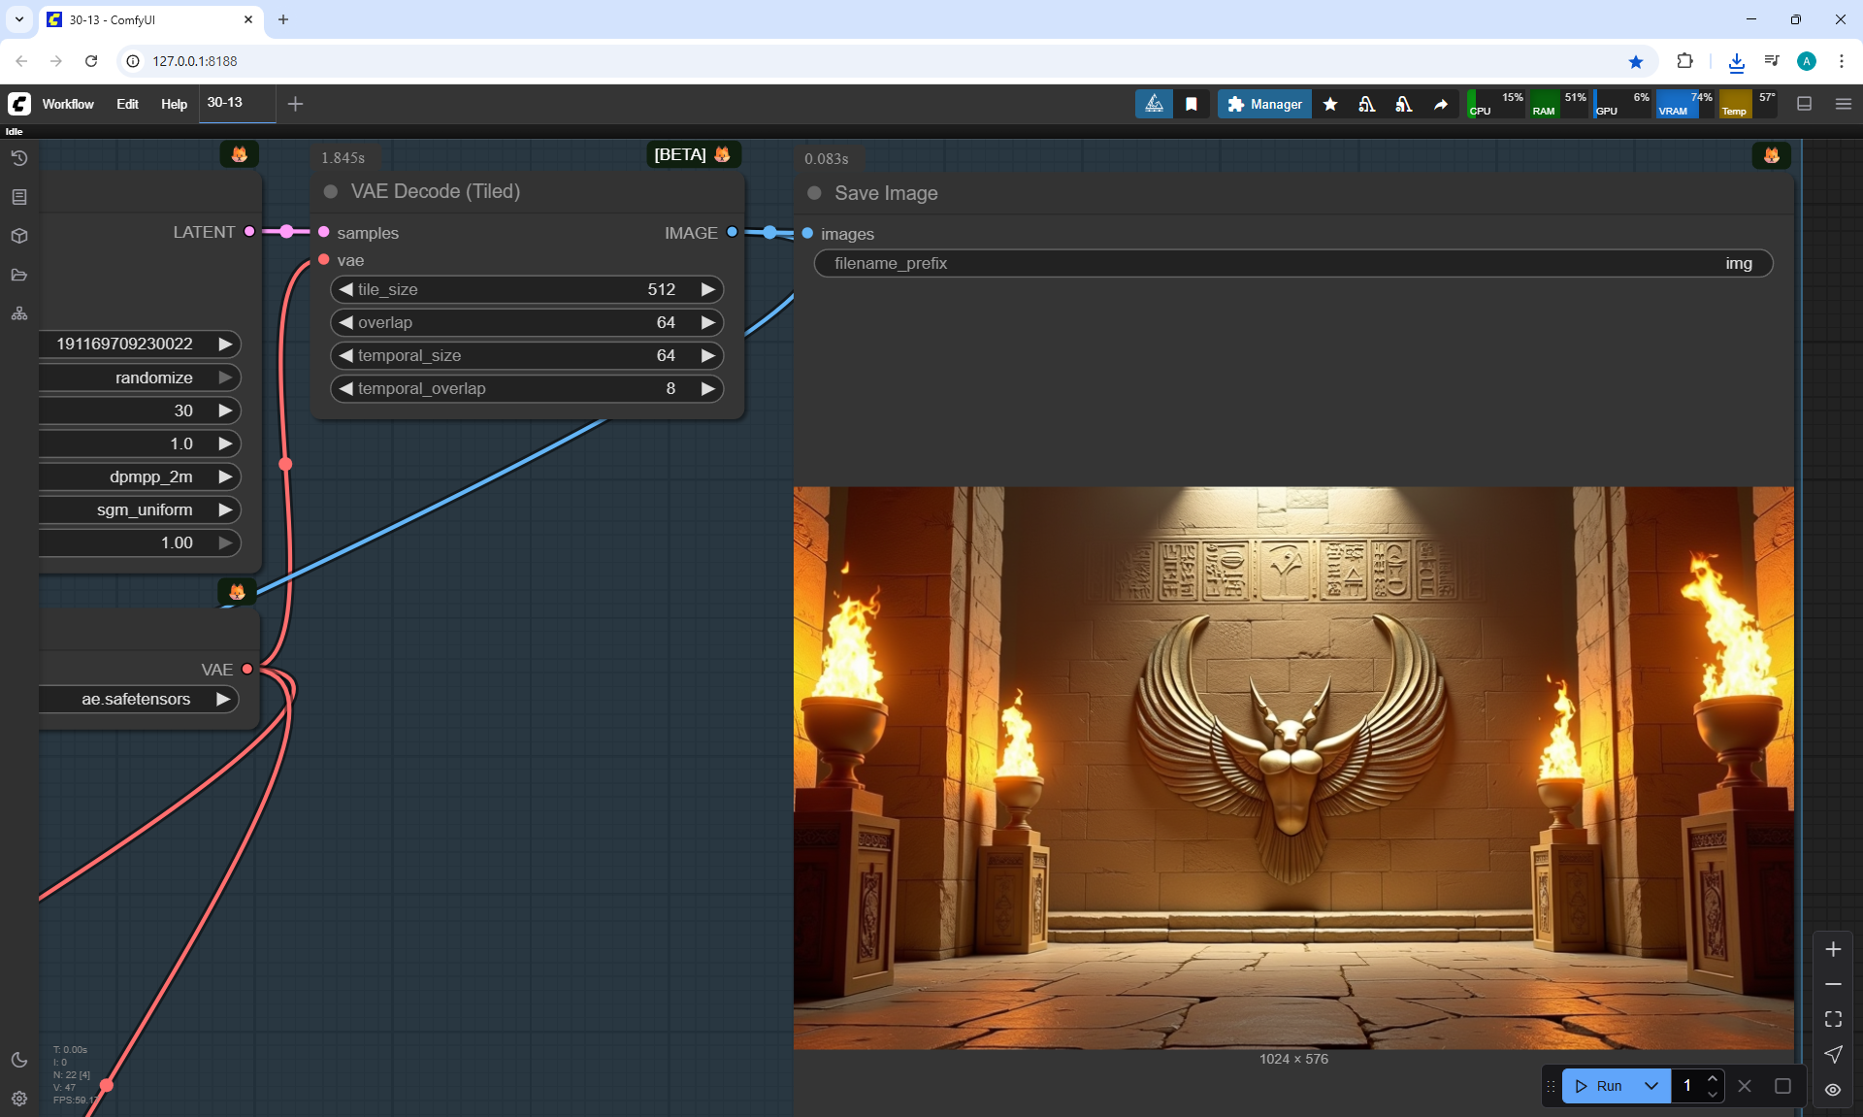This screenshot has height=1117, width=1863.
Task: Open the Workflow menu
Action: 68,104
